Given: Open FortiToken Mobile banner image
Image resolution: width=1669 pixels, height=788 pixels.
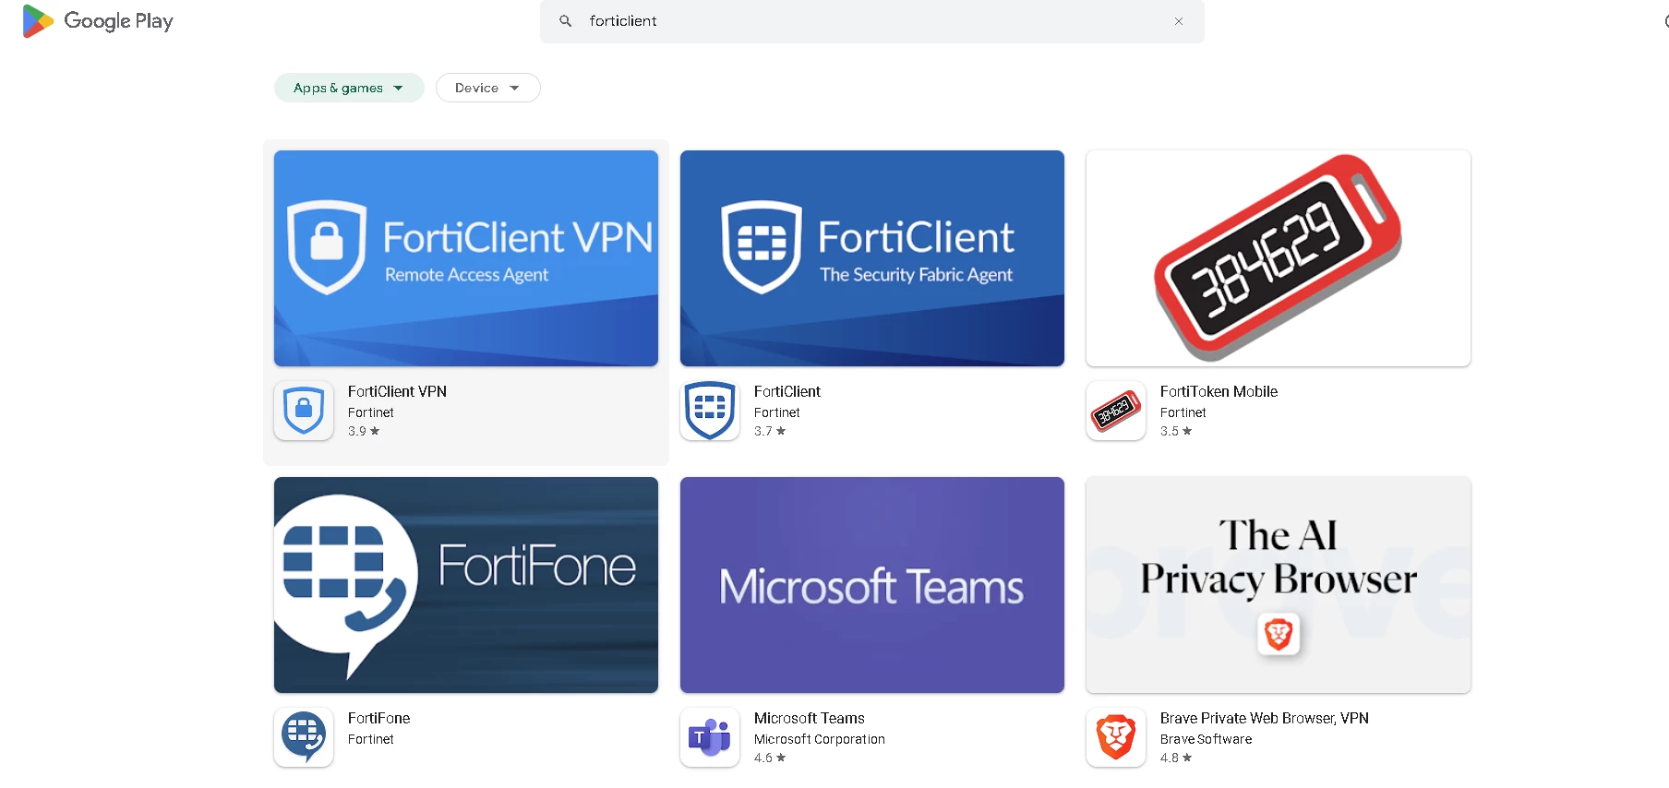Looking at the screenshot, I should pos(1279,258).
